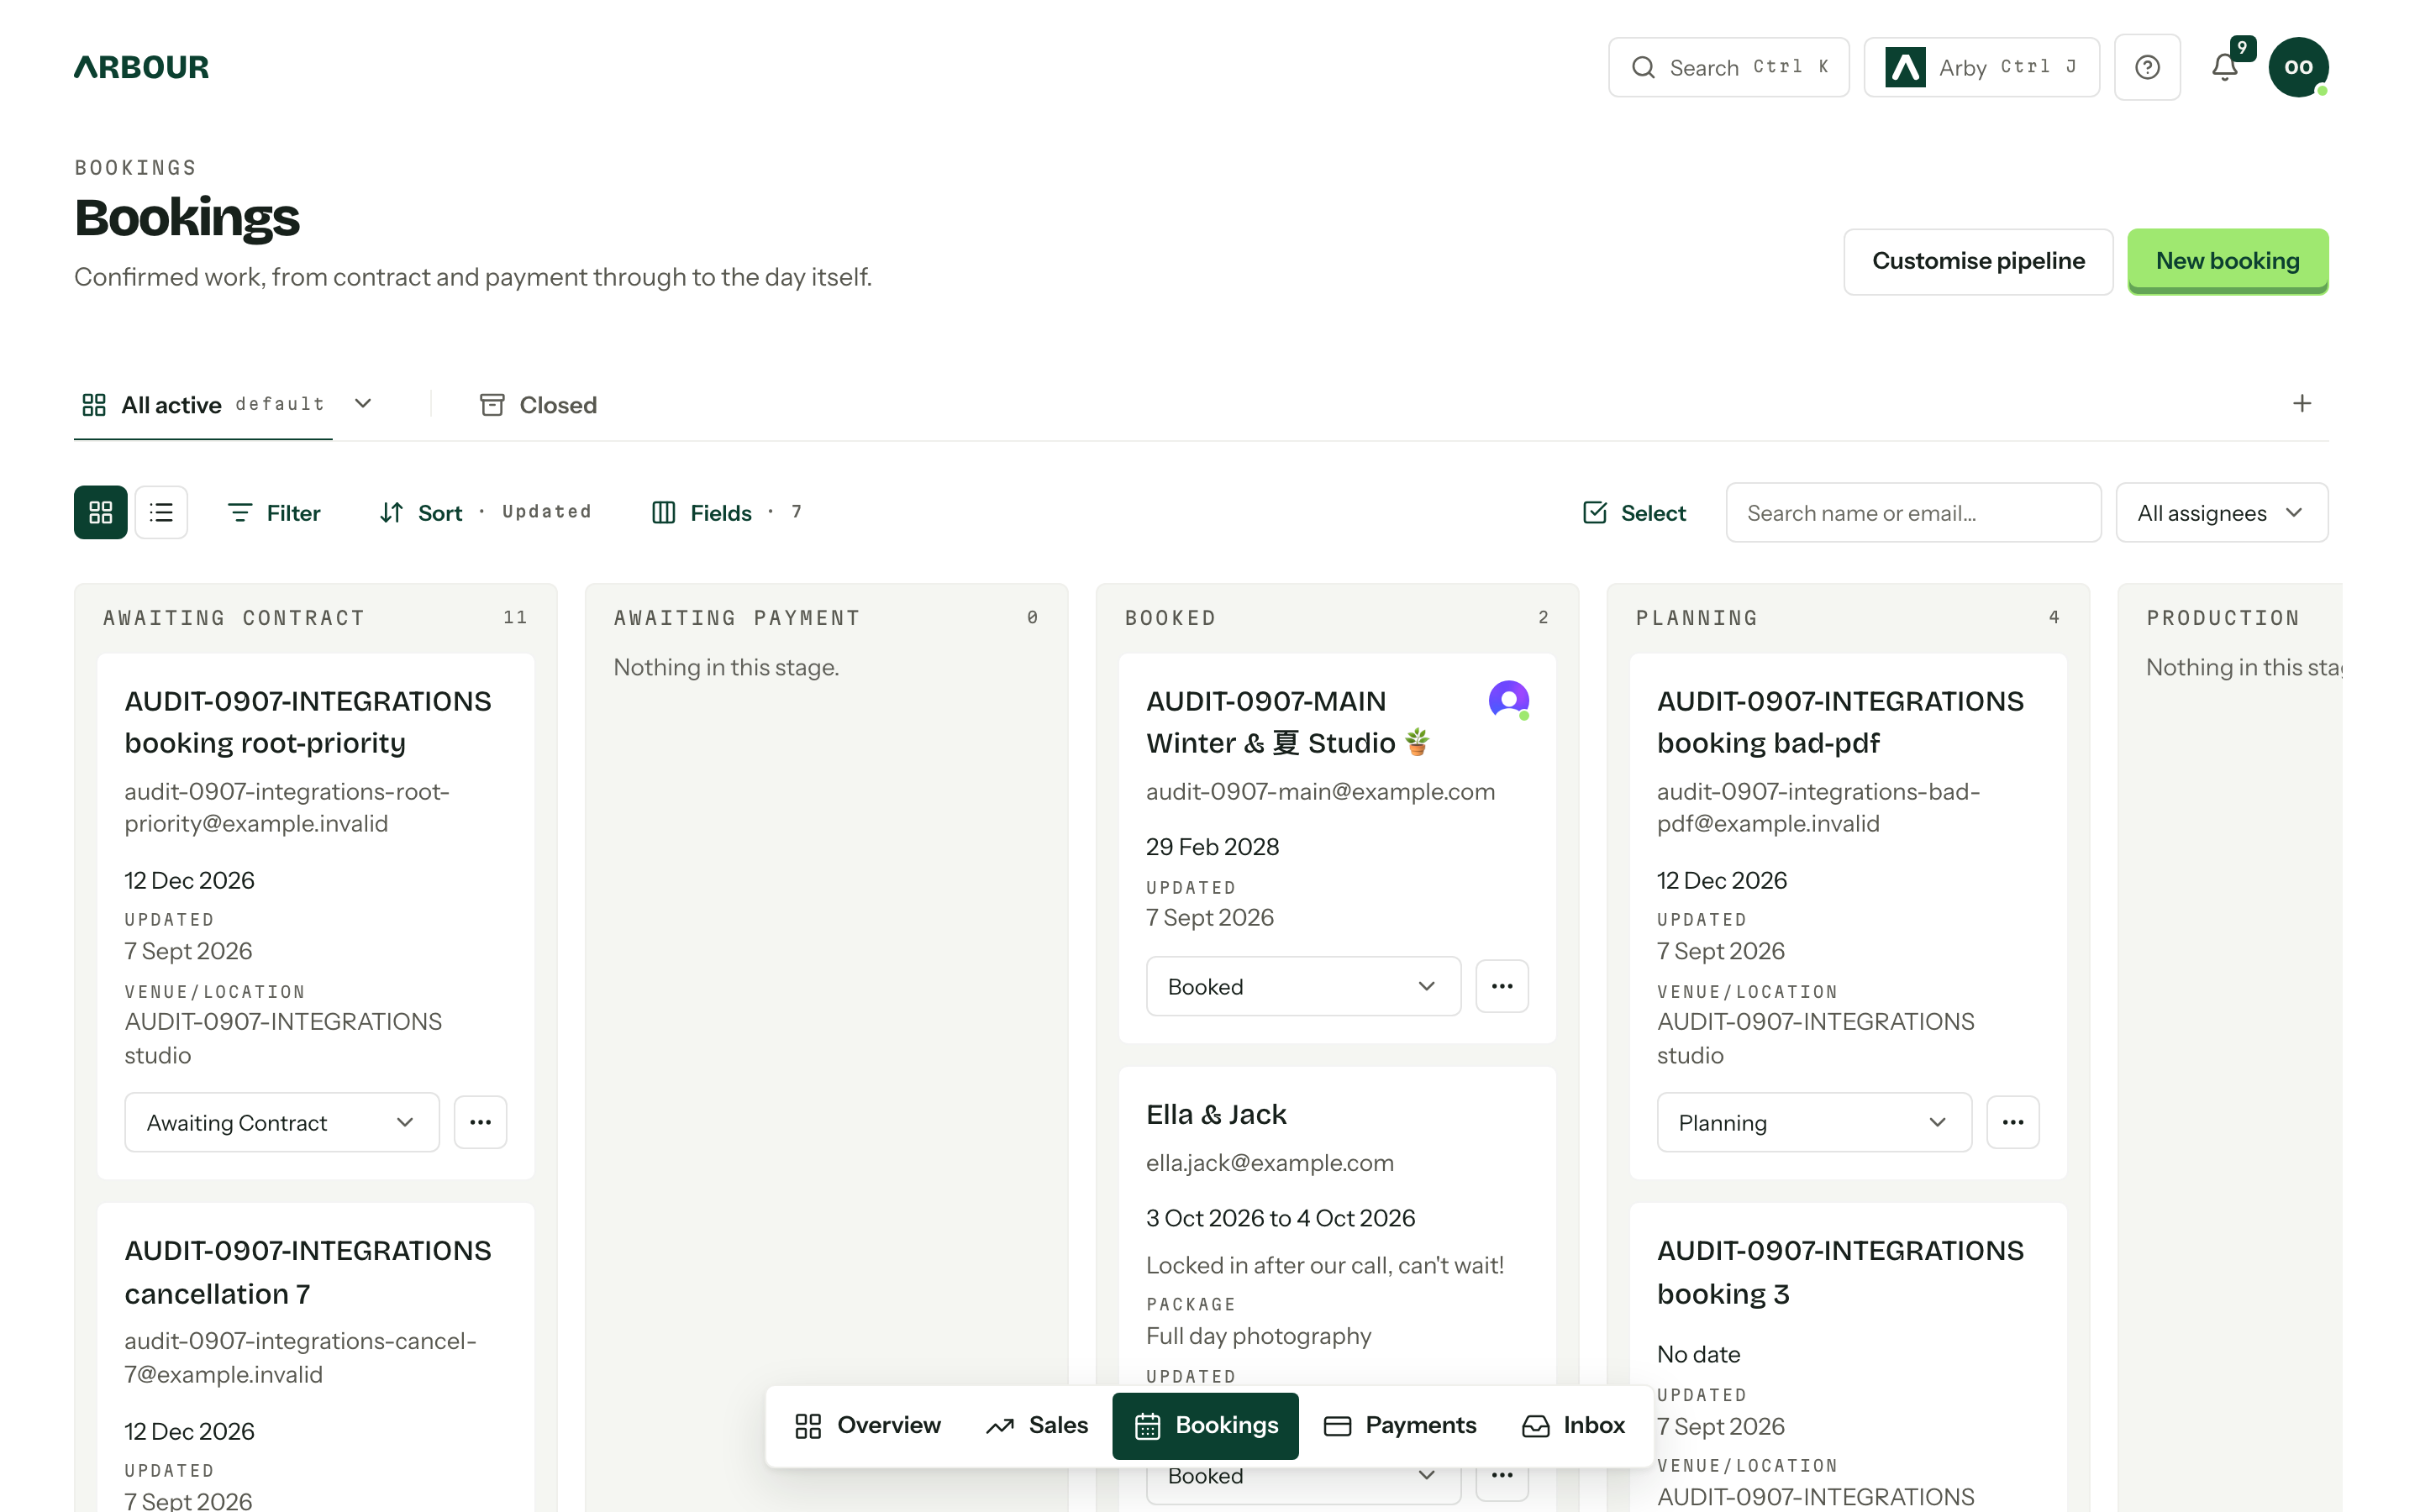The height and width of the screenshot is (1512, 2420).
Task: Open booking bad-pdf card title
Action: (x=1840, y=722)
